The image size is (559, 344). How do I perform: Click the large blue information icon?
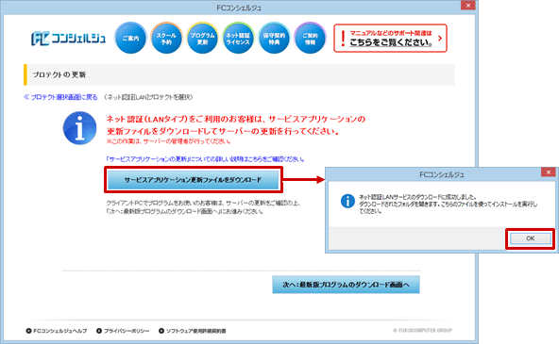(80, 128)
